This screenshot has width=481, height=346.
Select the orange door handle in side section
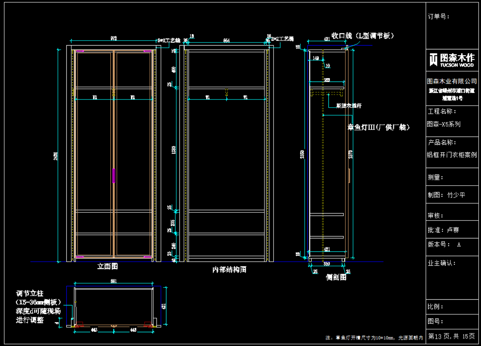(x=350, y=175)
